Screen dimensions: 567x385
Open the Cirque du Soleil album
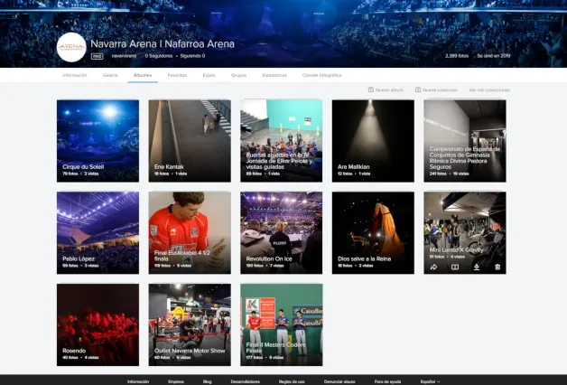pyautogui.click(x=98, y=141)
